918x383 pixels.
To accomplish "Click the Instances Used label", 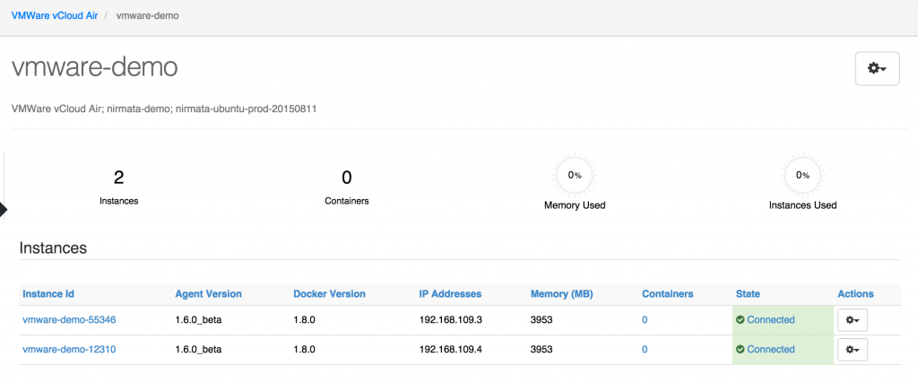I will pyautogui.click(x=802, y=205).
